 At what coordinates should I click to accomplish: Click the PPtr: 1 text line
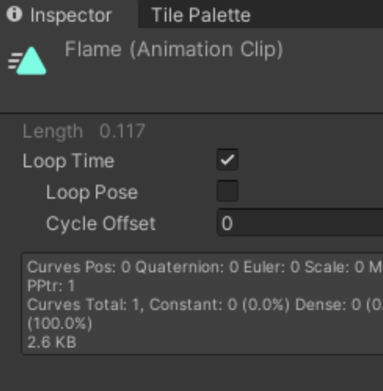coord(51,286)
